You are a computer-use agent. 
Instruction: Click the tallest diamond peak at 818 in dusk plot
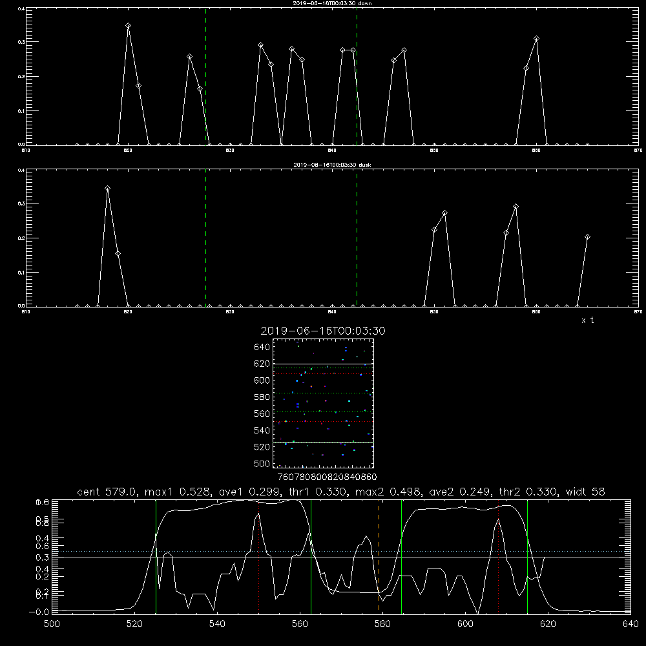107,188
